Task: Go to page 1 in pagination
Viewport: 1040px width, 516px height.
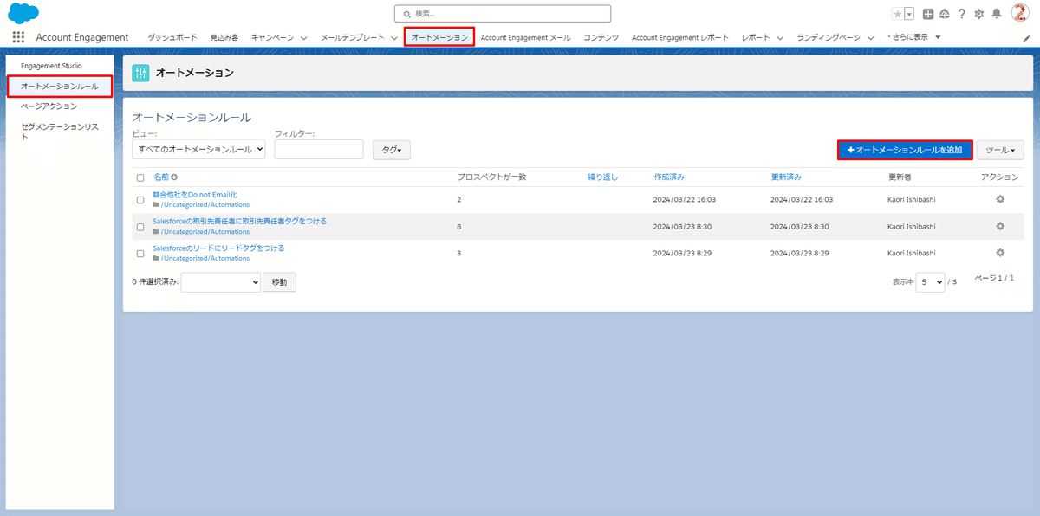Action: tap(1011, 278)
